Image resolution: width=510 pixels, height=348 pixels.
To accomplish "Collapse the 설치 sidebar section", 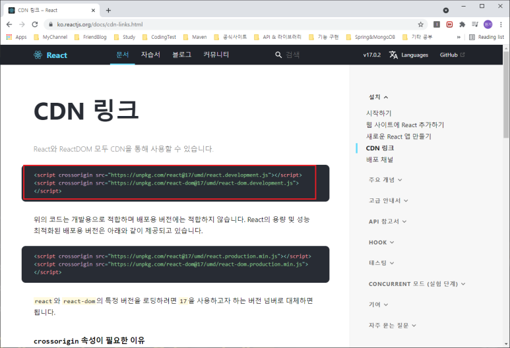I will point(379,97).
